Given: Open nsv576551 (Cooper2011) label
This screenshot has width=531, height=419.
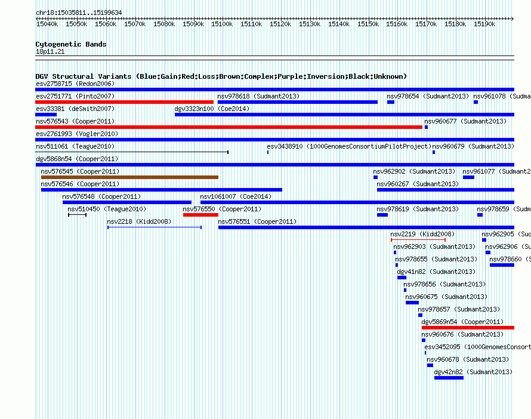Looking at the screenshot, I should point(257,221).
